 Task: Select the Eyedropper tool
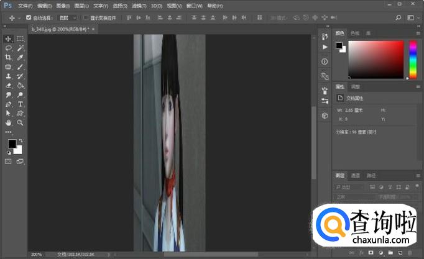20,57
